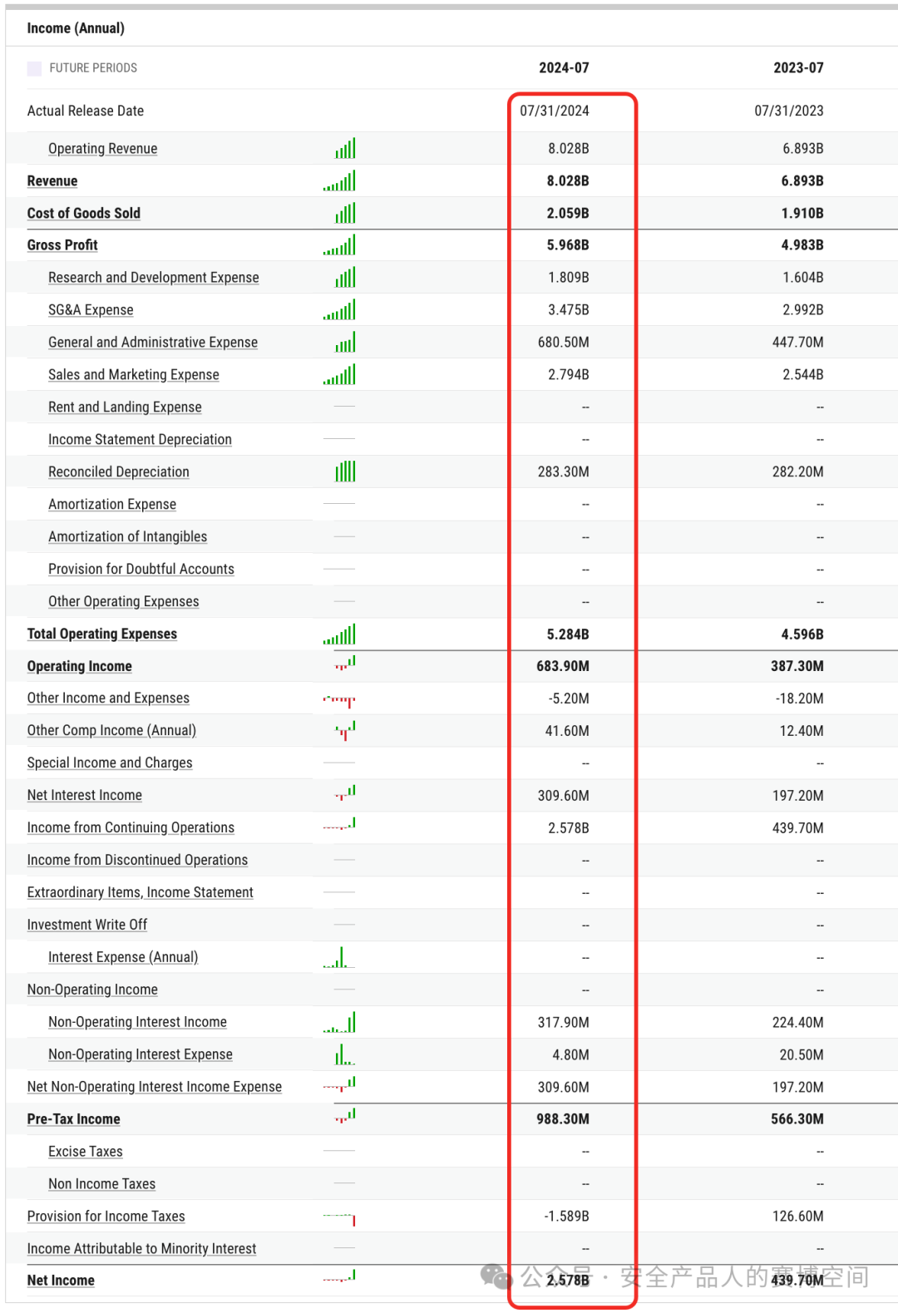Image resolution: width=898 pixels, height=1313 pixels.
Task: Open the Gross Profit sparkline chart
Action: 339,245
